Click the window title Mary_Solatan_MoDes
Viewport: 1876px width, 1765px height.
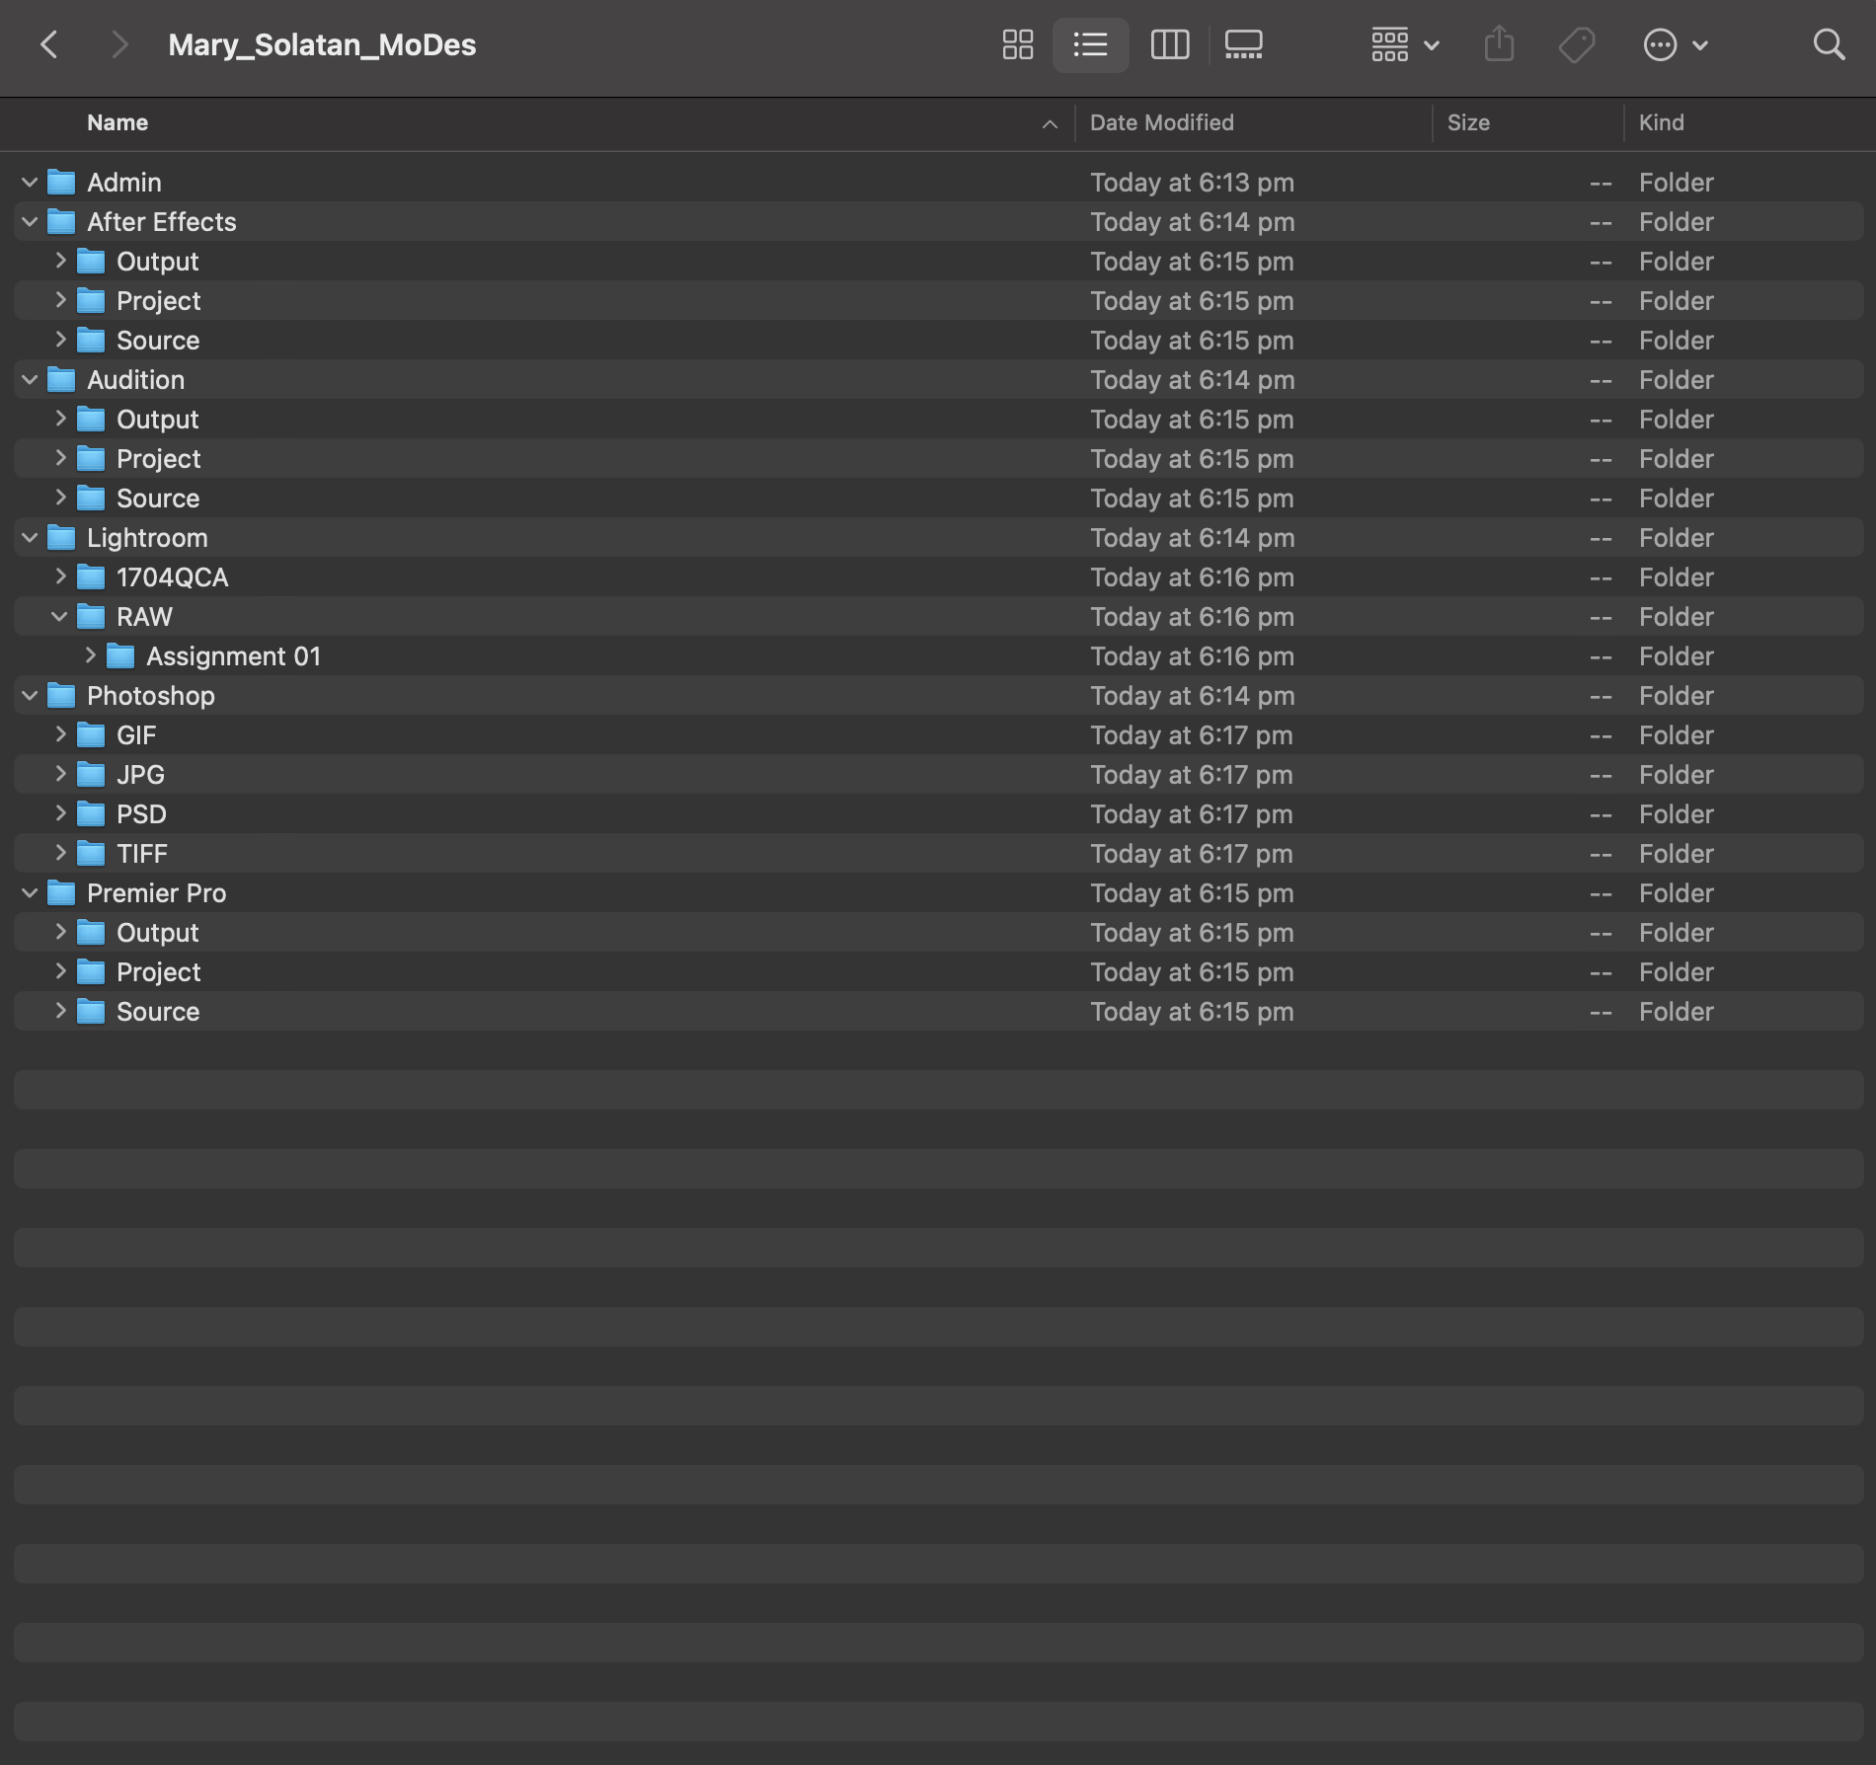click(x=322, y=45)
